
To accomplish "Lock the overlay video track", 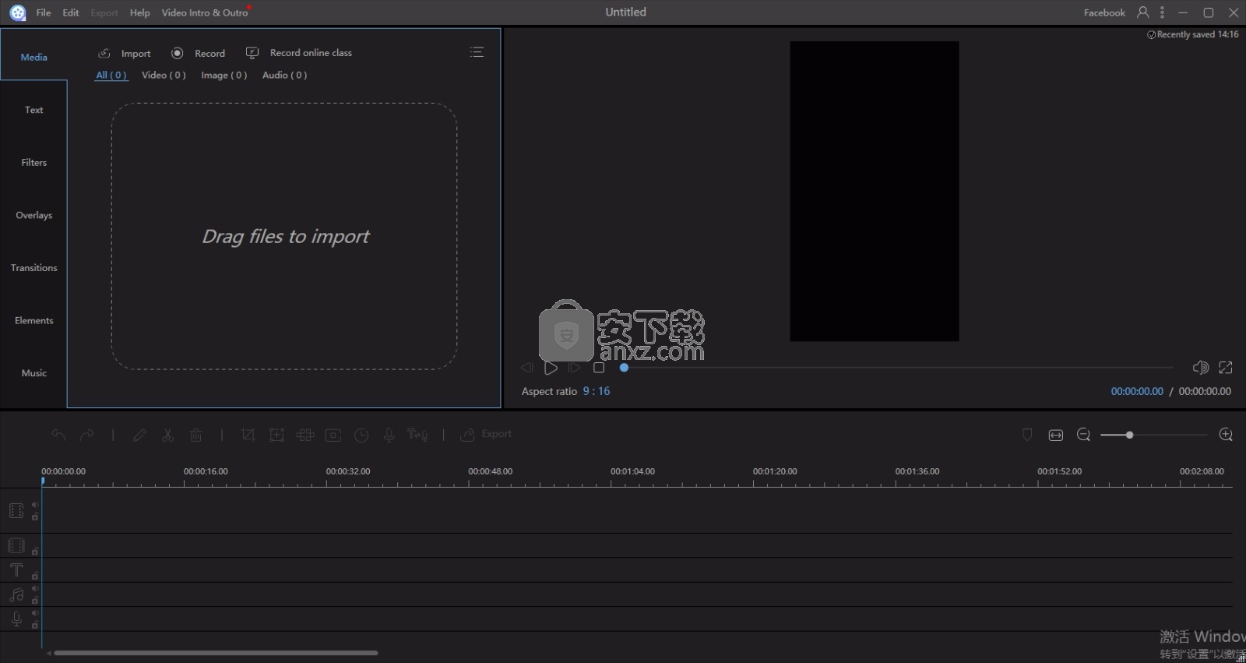I will pos(35,552).
